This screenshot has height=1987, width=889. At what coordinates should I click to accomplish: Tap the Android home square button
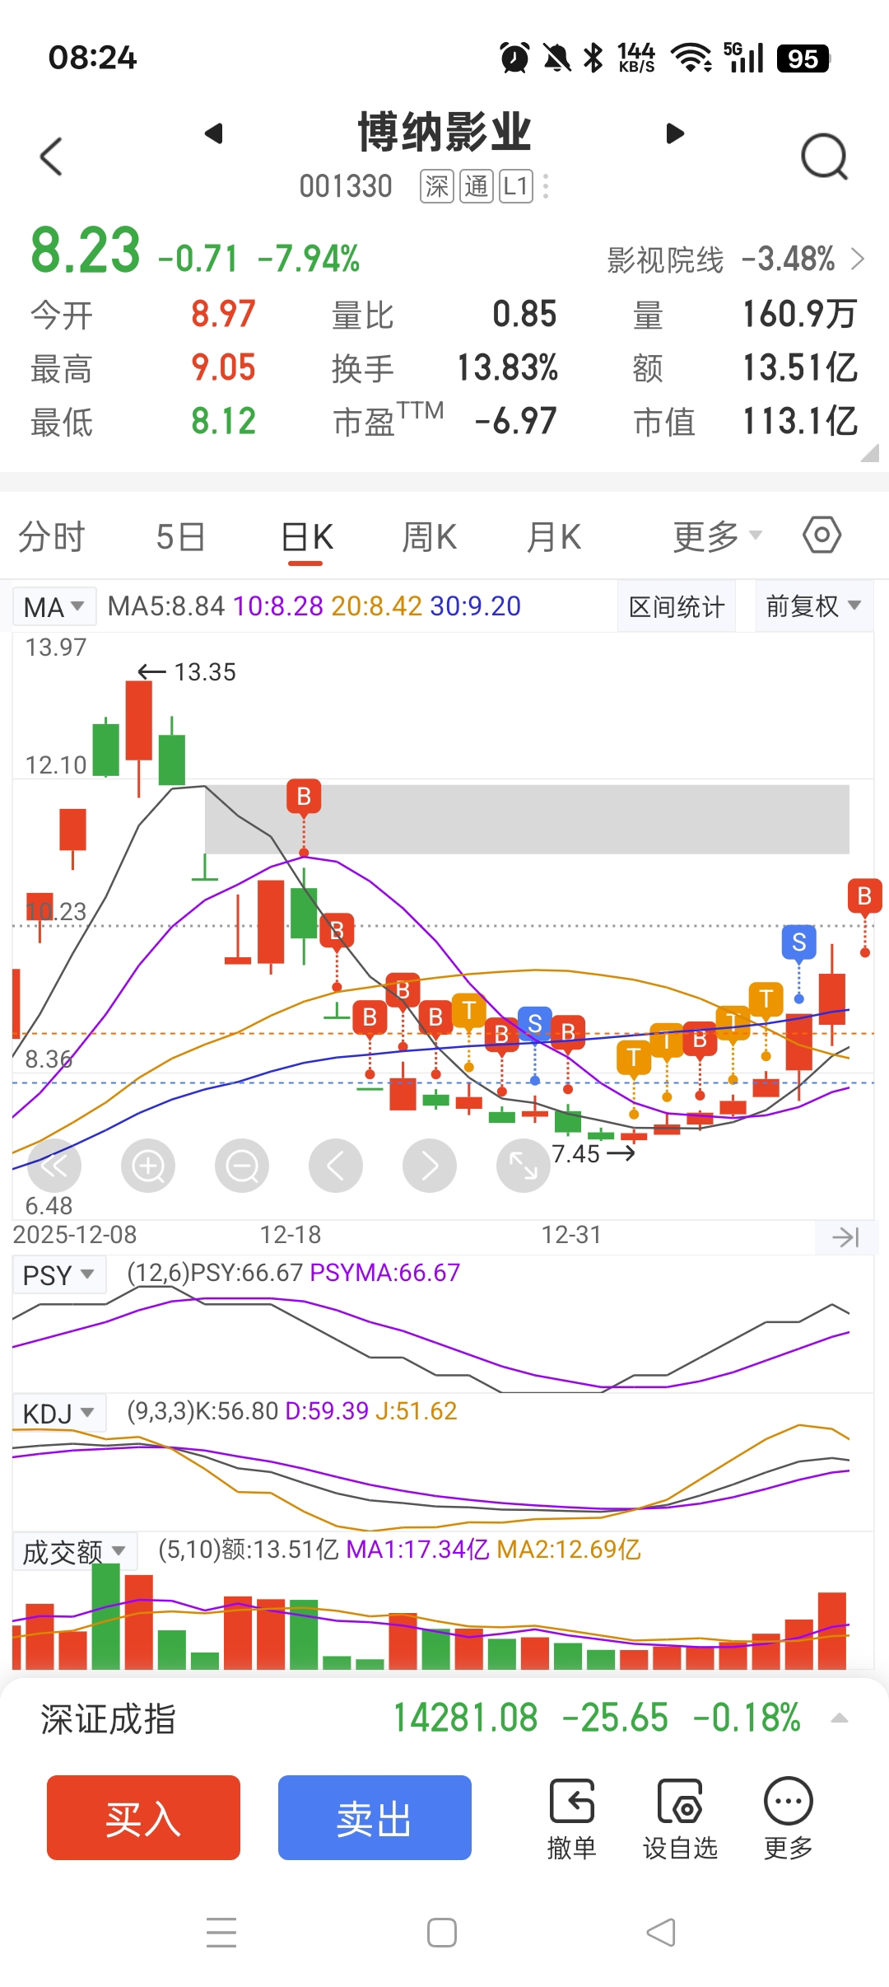tap(442, 1933)
